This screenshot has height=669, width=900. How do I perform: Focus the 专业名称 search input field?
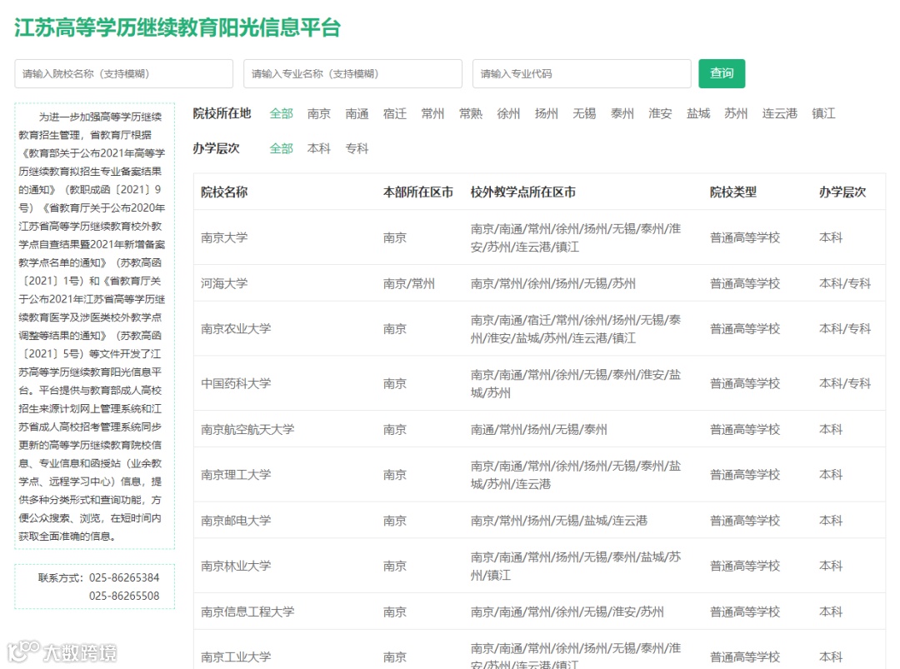click(x=352, y=73)
